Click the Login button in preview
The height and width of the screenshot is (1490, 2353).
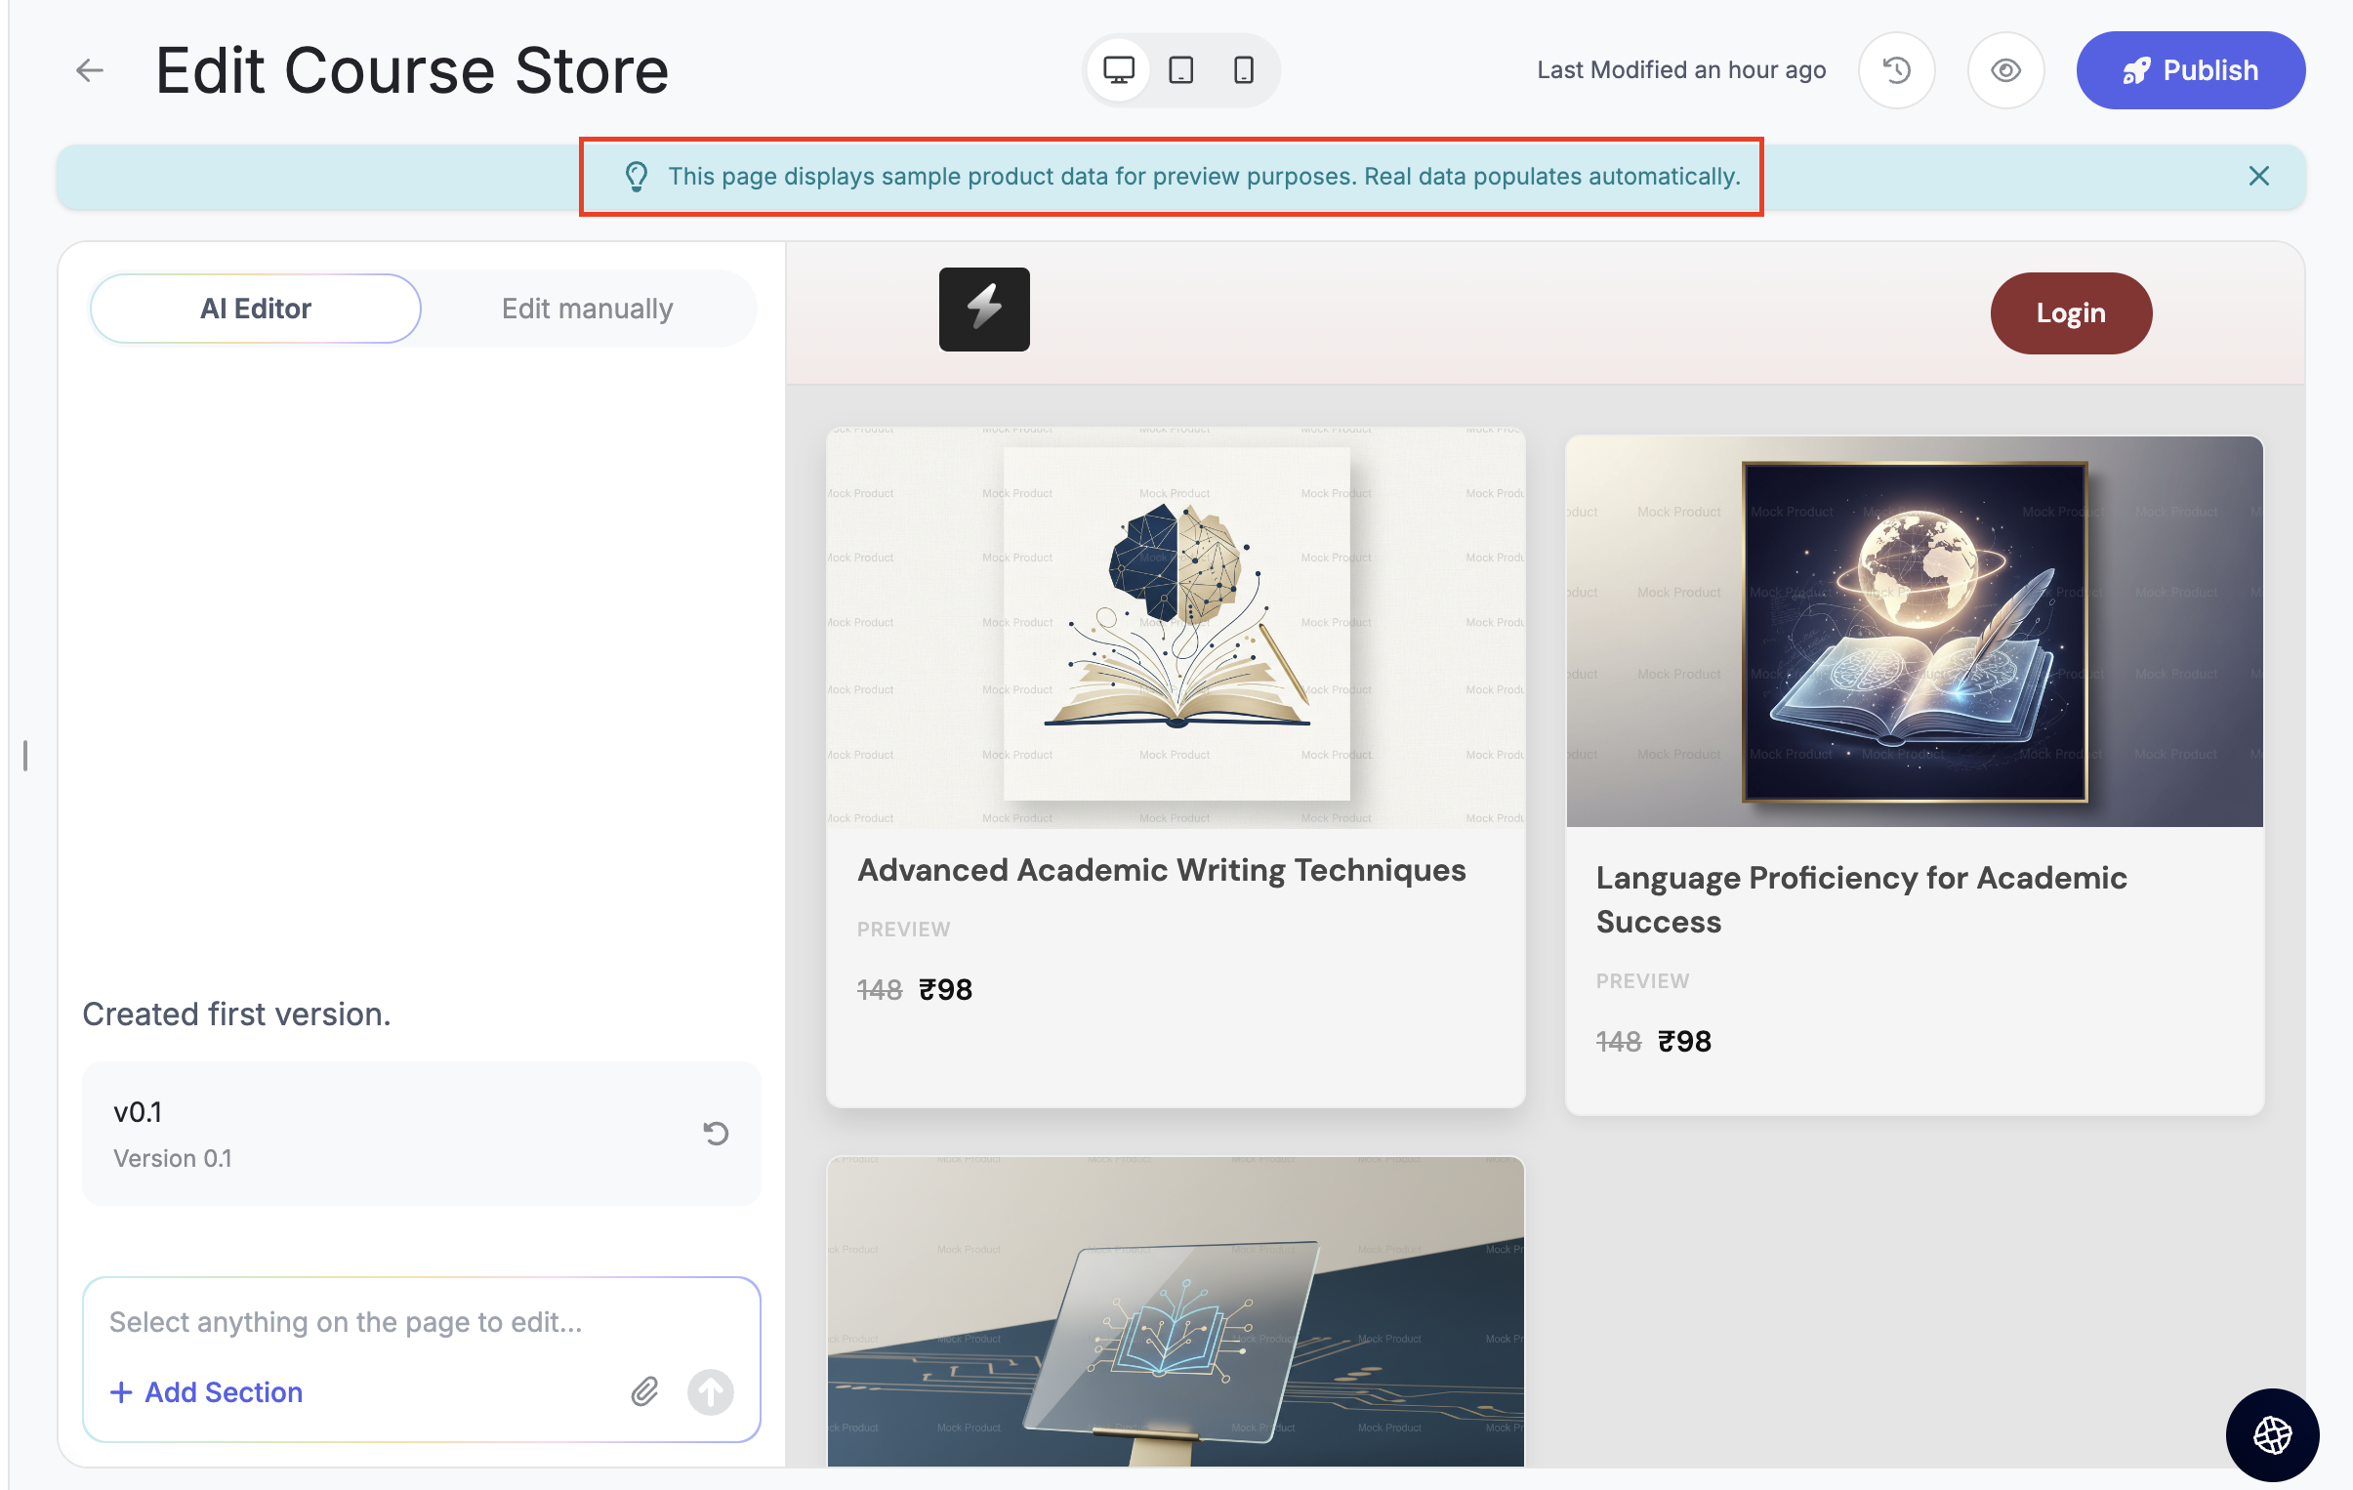pyautogui.click(x=2070, y=312)
